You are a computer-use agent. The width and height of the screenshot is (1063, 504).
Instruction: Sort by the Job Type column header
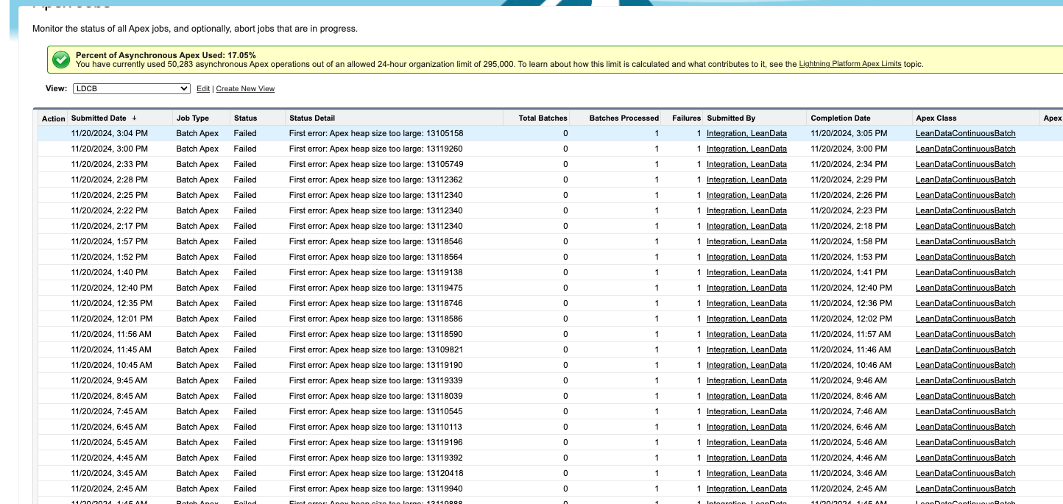tap(193, 118)
